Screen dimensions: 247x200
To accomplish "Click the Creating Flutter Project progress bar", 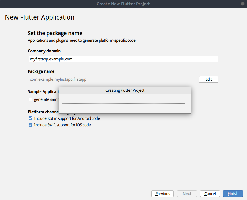I will coord(123,104).
